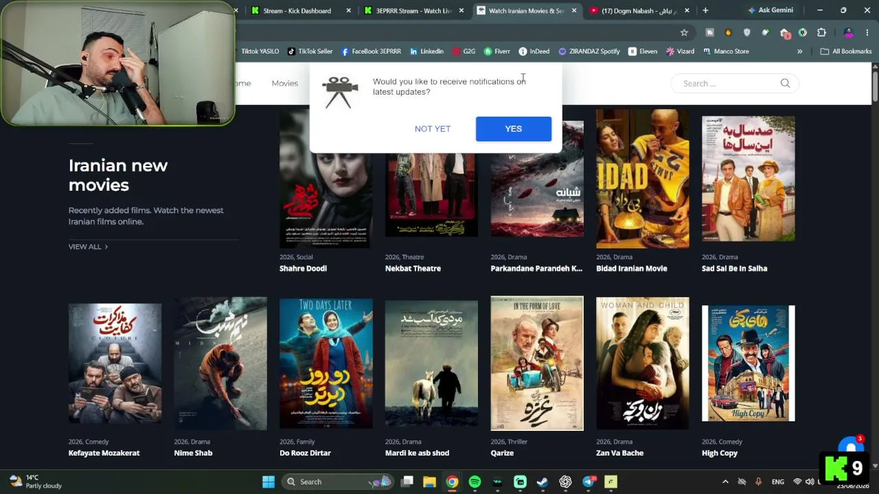
Task: Click the page vertical scrollbar
Action: point(875,86)
